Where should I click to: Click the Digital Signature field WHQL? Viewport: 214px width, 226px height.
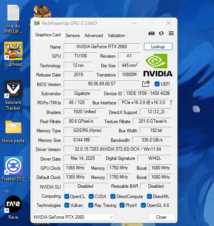point(155,158)
